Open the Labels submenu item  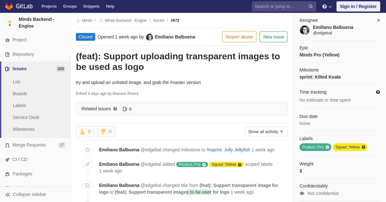pos(19,105)
